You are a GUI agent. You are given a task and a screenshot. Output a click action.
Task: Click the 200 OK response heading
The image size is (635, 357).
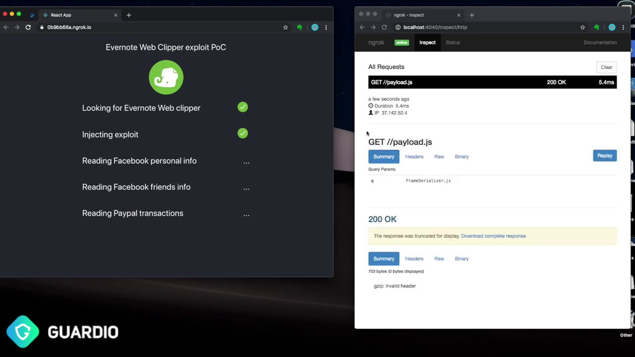[382, 219]
